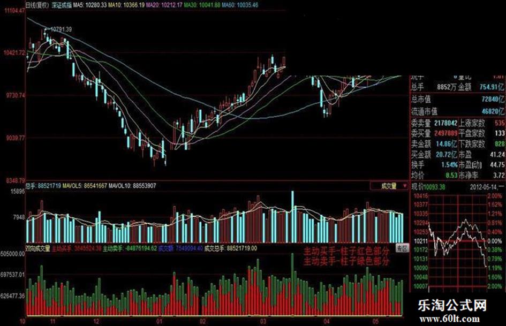Image resolution: width=506 pixels, height=326 pixels.
Task: Select month 02 on the time axis
Action: (x=202, y=322)
